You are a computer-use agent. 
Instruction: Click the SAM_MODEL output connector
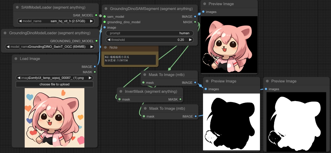pos(96,15)
